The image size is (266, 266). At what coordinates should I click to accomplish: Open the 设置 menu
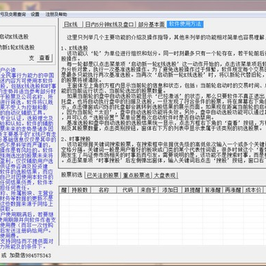(x=35, y=14)
